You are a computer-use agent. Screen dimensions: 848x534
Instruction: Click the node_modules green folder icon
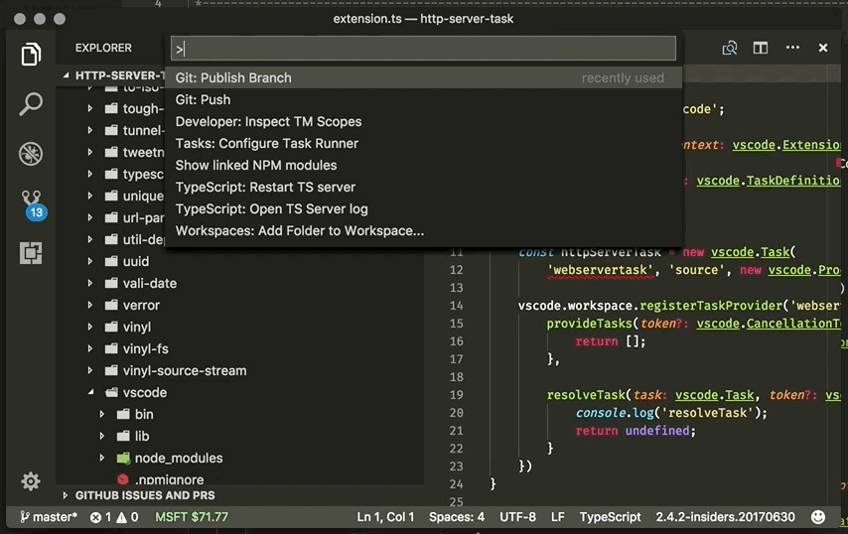pos(123,458)
